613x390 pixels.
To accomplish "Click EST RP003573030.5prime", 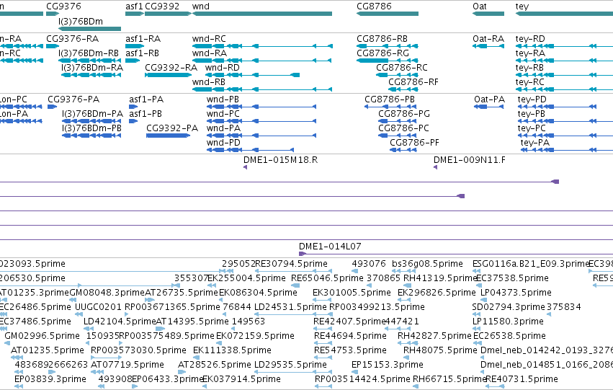I will point(107,358).
